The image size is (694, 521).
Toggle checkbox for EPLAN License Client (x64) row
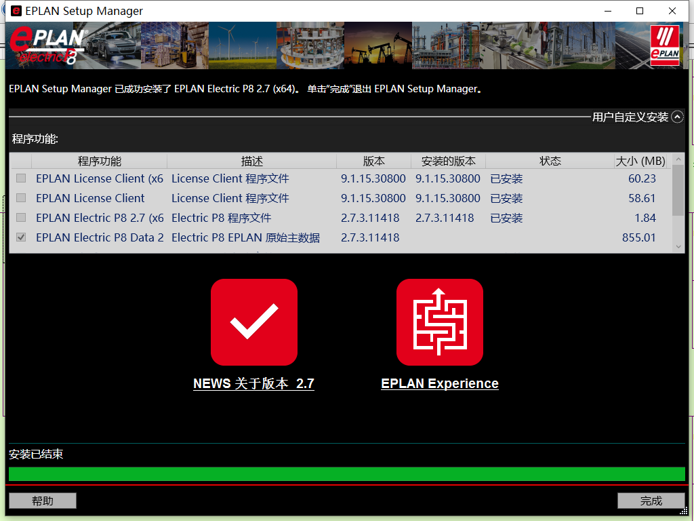click(x=21, y=178)
